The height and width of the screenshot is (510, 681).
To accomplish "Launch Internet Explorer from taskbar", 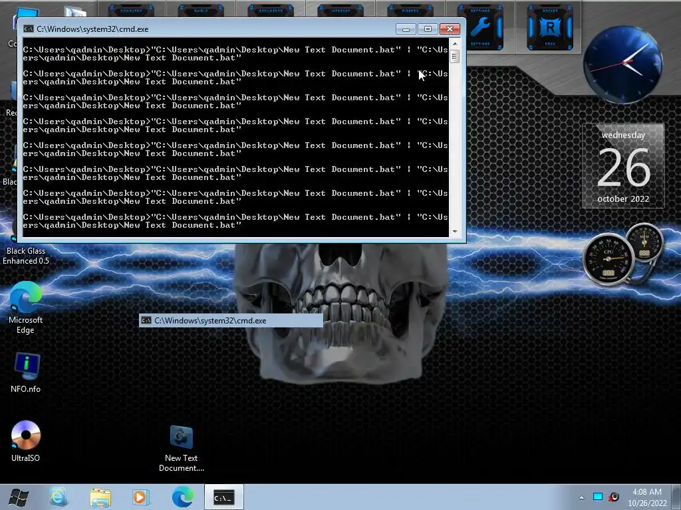I will pyautogui.click(x=59, y=497).
